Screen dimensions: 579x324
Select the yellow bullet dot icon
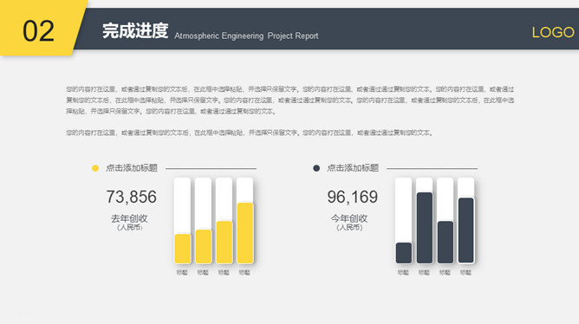[x=95, y=168]
